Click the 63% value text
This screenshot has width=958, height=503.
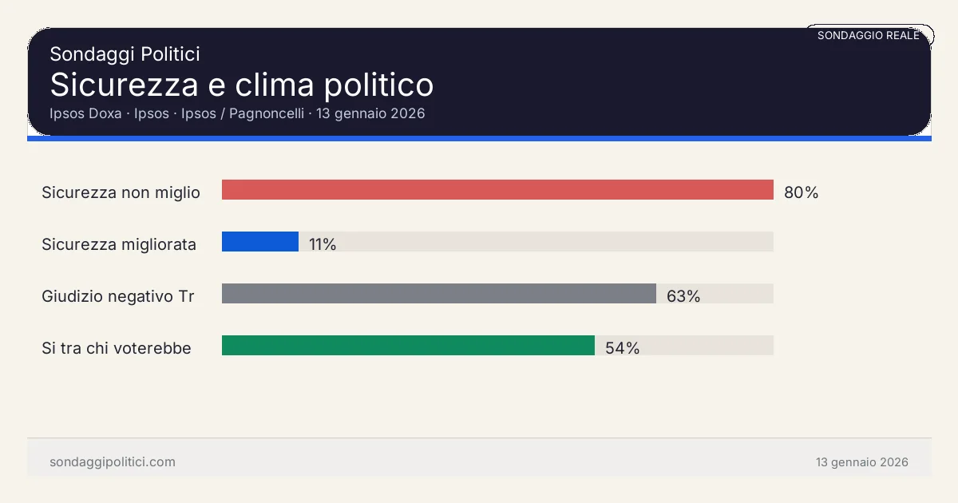[683, 296]
